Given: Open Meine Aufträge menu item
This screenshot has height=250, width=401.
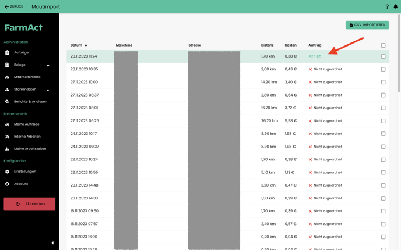Looking at the screenshot, I should 27,124.
